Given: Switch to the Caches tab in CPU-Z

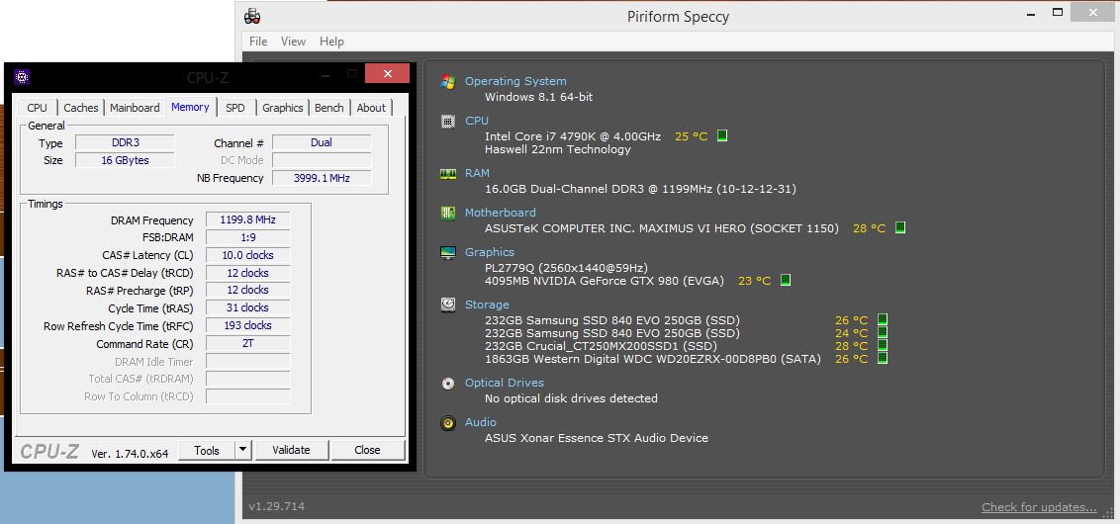Looking at the screenshot, I should click(x=81, y=108).
